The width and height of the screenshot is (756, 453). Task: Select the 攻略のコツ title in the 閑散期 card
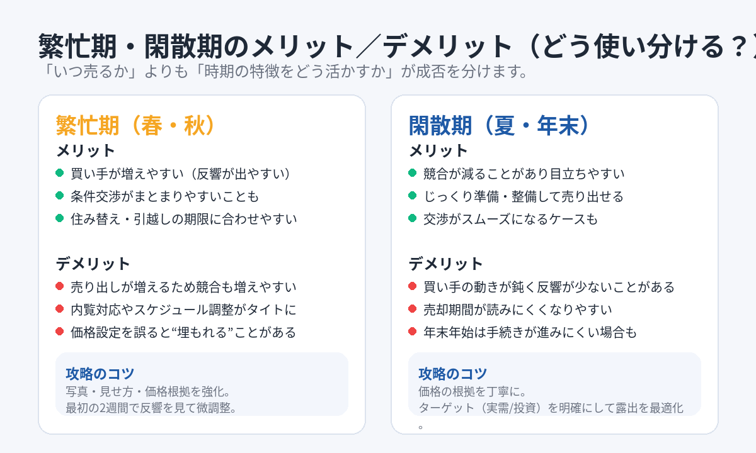[452, 373]
